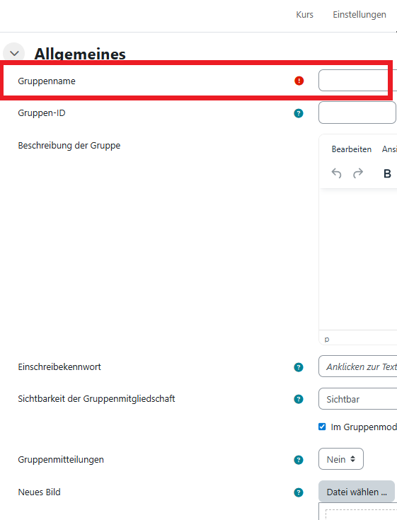
Task: Show help for Neues Bild
Action: point(299,492)
